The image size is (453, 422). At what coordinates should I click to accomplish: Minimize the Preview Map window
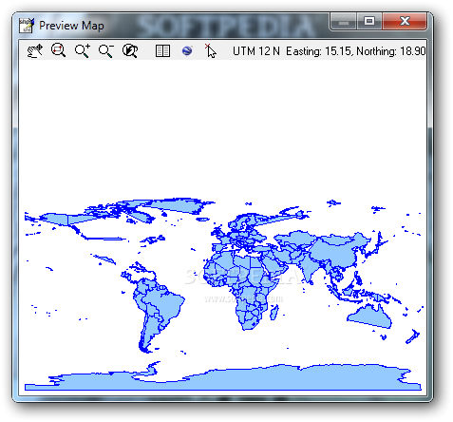point(344,22)
